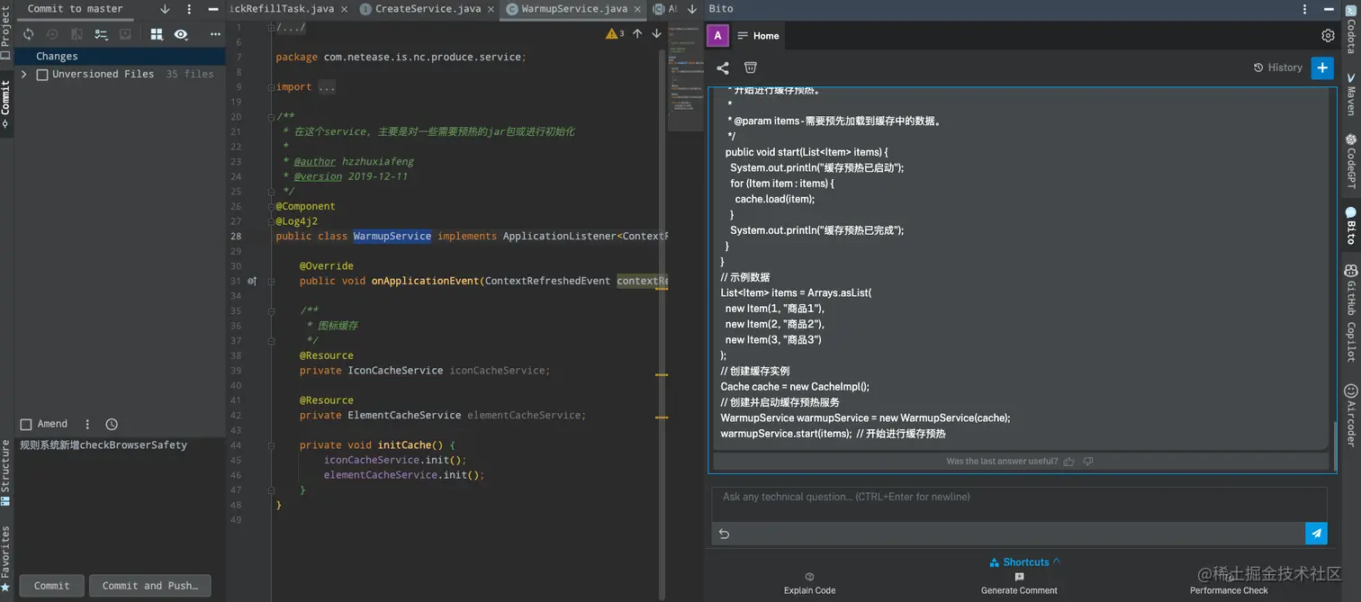Click the Explain Code shortcut
Viewport: 1361px width, 602px height.
[x=810, y=584]
